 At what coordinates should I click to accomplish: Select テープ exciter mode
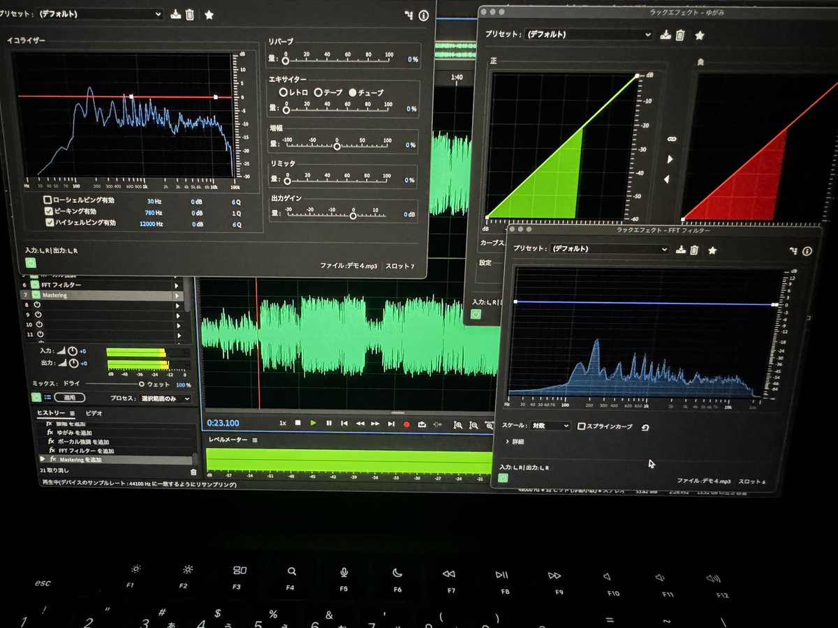pos(318,92)
